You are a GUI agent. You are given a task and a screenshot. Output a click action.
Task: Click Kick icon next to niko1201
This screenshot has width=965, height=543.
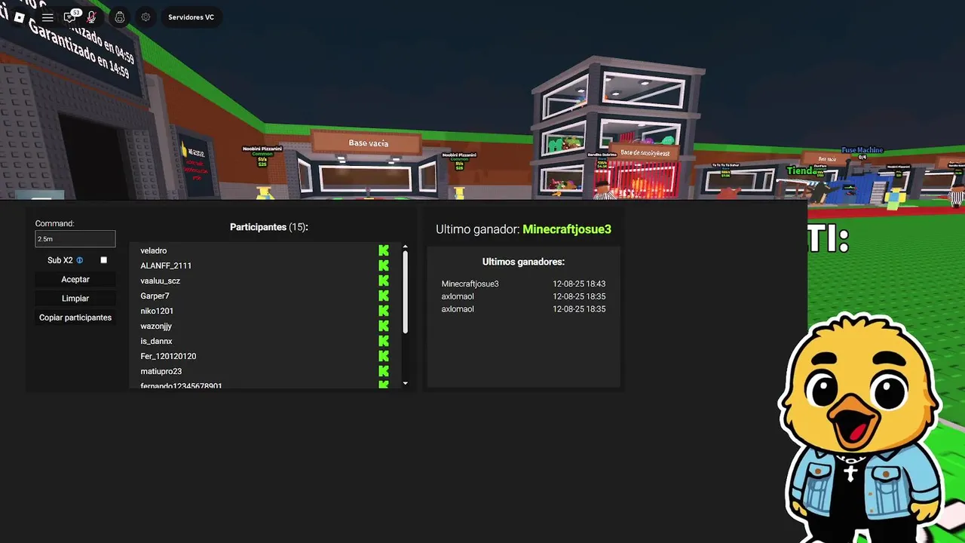point(384,311)
